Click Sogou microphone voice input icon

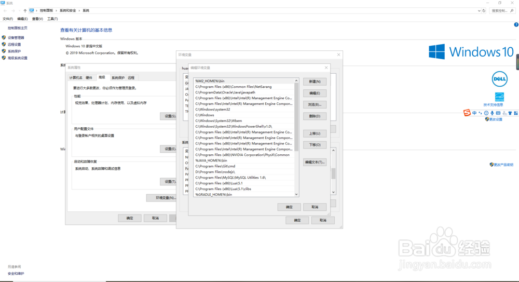tap(492, 113)
